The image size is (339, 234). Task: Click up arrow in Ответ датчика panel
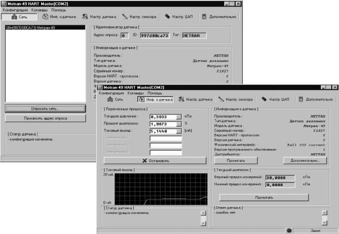click(325, 212)
